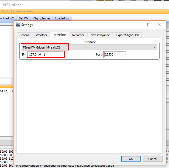Image resolution: width=169 pixels, height=168 pixels.
Task: Open the Tools menu in main window
Action: tap(5, 11)
